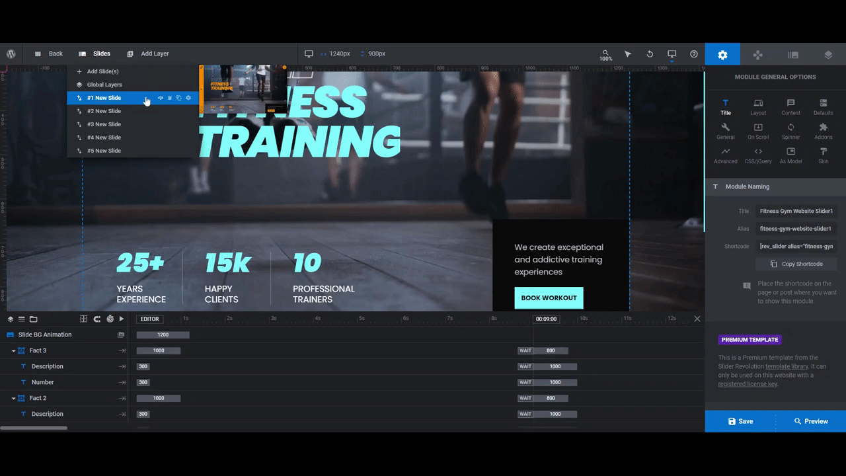Select the Shortcode text field

[x=796, y=246]
